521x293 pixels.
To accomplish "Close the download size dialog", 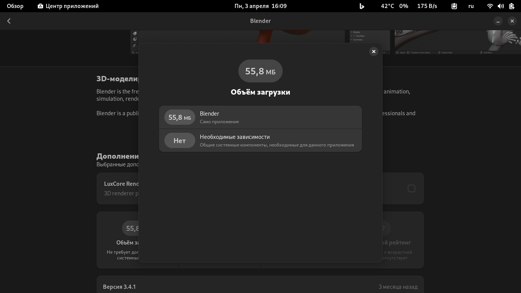I will pos(374,52).
